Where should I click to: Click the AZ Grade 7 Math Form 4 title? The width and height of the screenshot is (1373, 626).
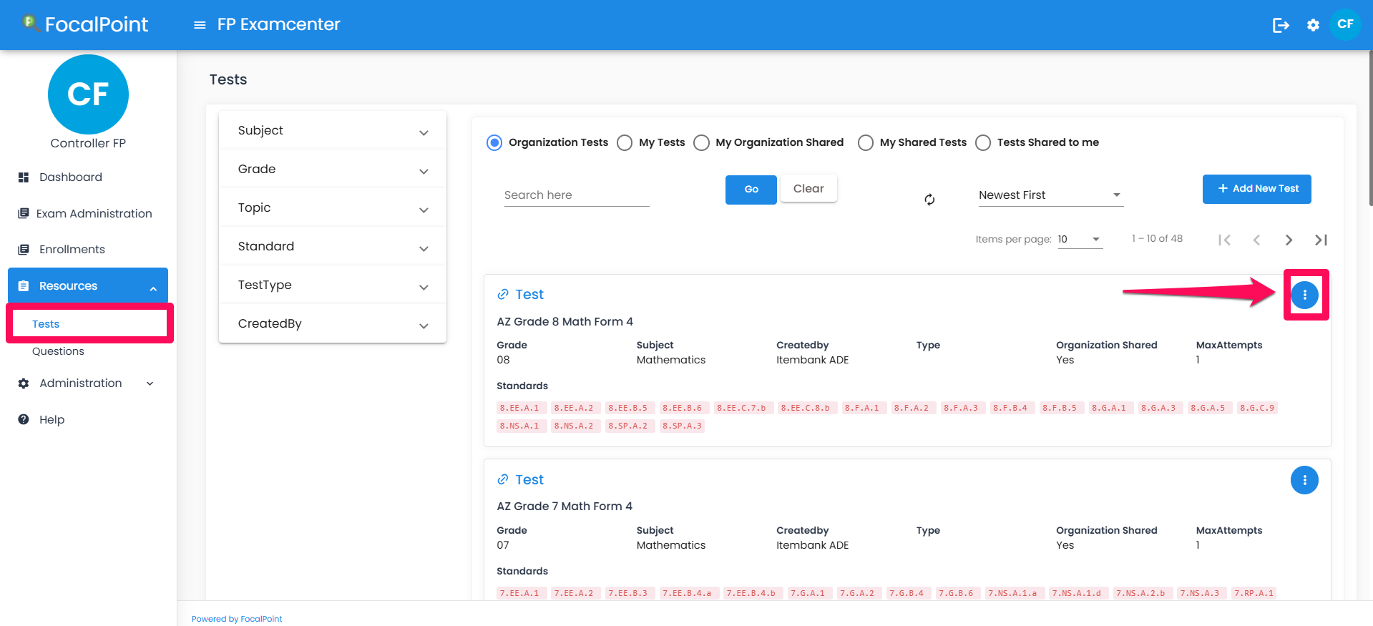(565, 507)
